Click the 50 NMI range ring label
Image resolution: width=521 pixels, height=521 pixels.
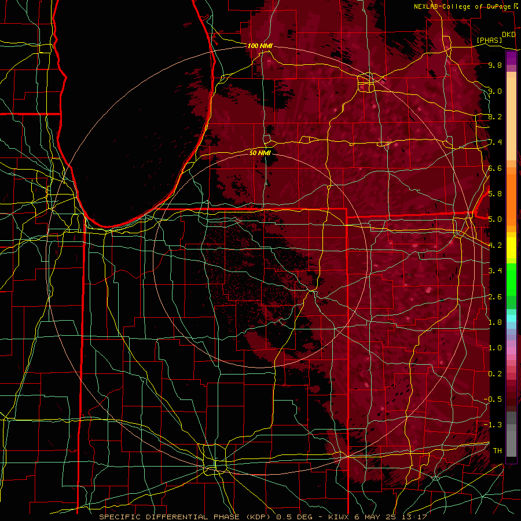click(x=260, y=153)
